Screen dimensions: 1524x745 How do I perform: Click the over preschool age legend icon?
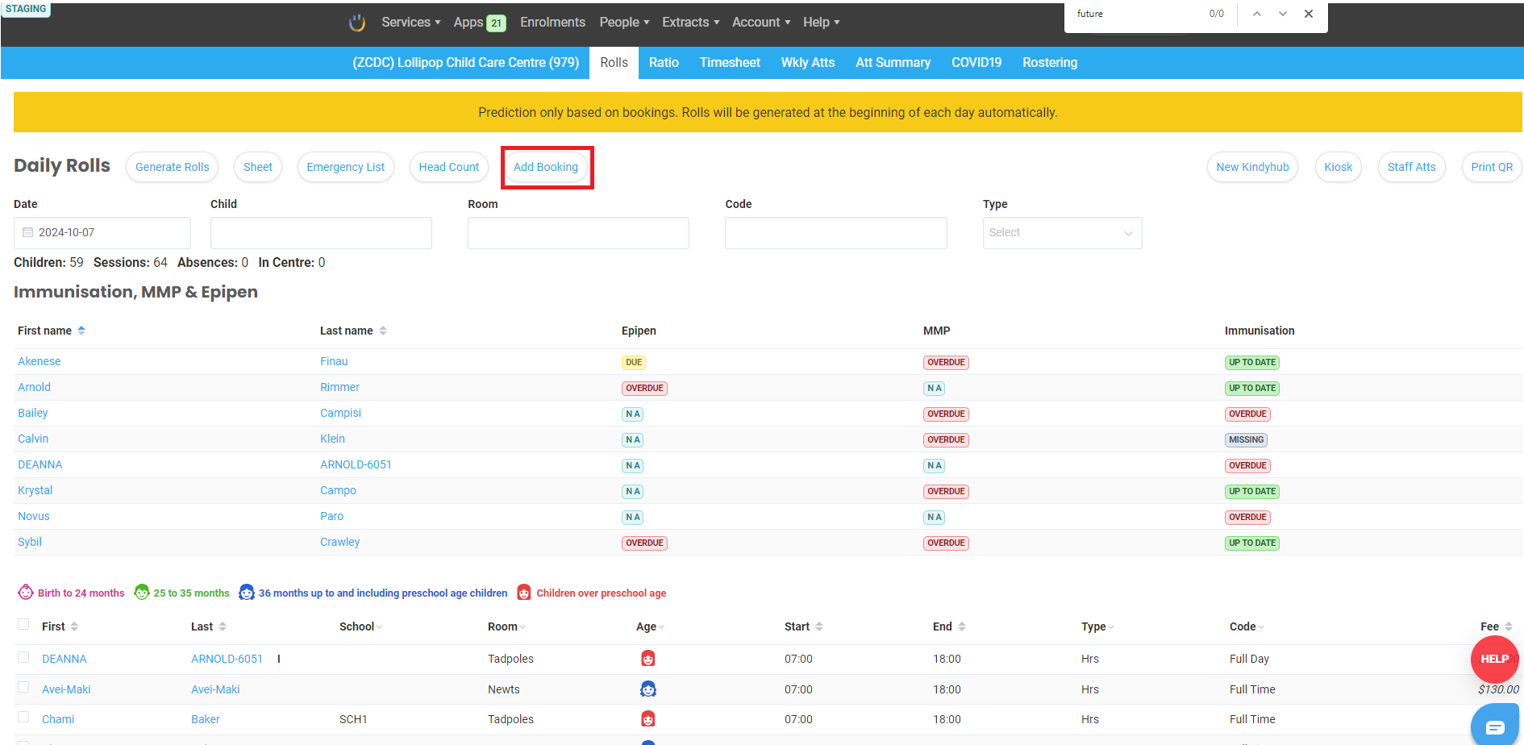(x=524, y=593)
